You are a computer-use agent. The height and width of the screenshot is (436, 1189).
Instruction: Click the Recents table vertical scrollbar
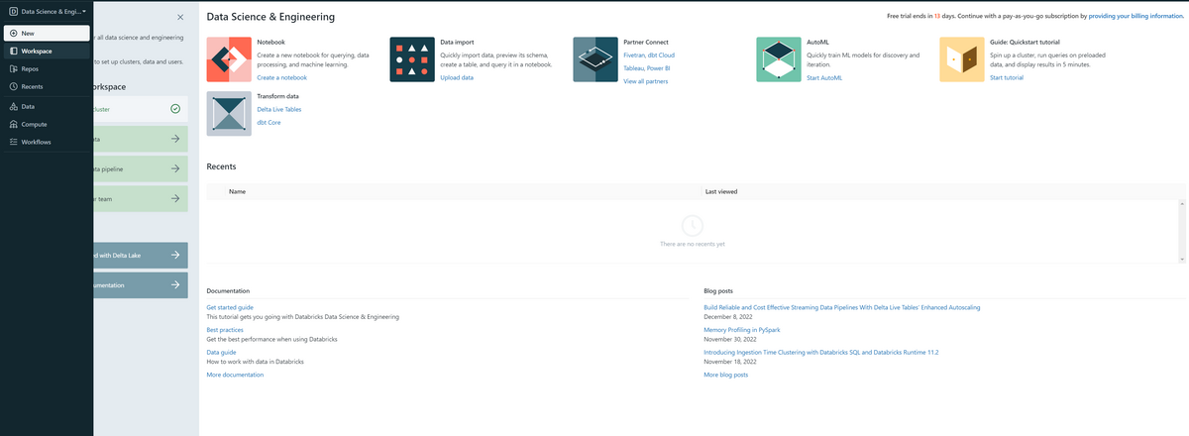[x=1182, y=231]
